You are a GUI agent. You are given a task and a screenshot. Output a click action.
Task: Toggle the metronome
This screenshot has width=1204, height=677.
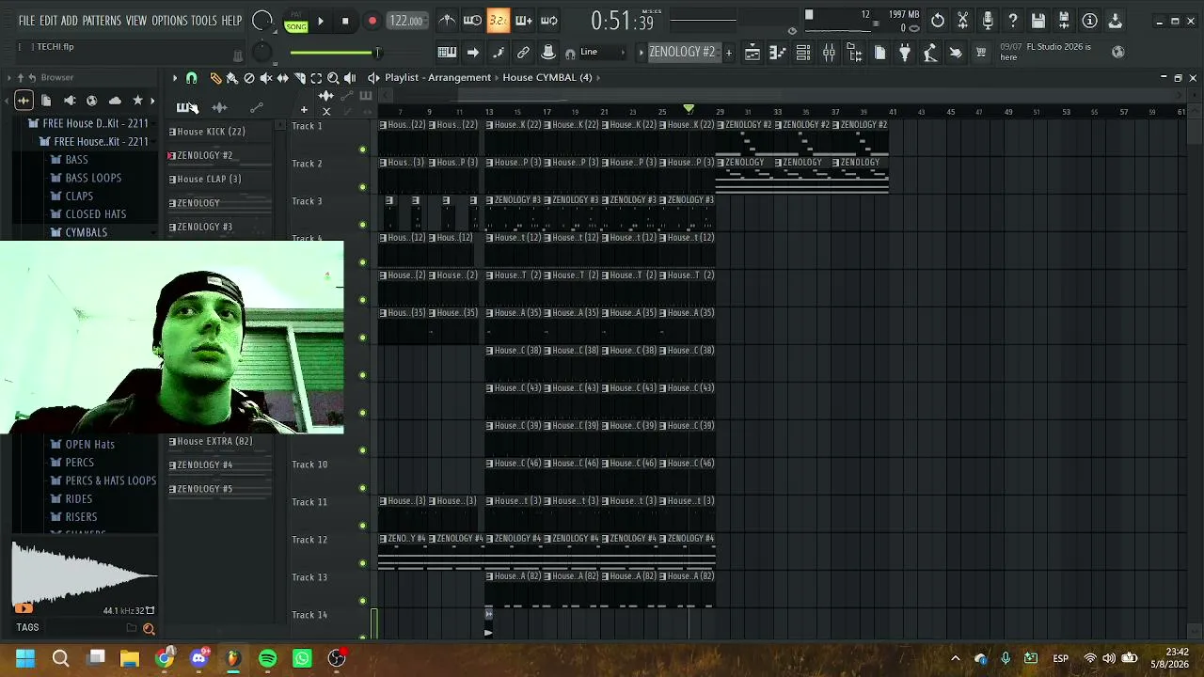[448, 21]
